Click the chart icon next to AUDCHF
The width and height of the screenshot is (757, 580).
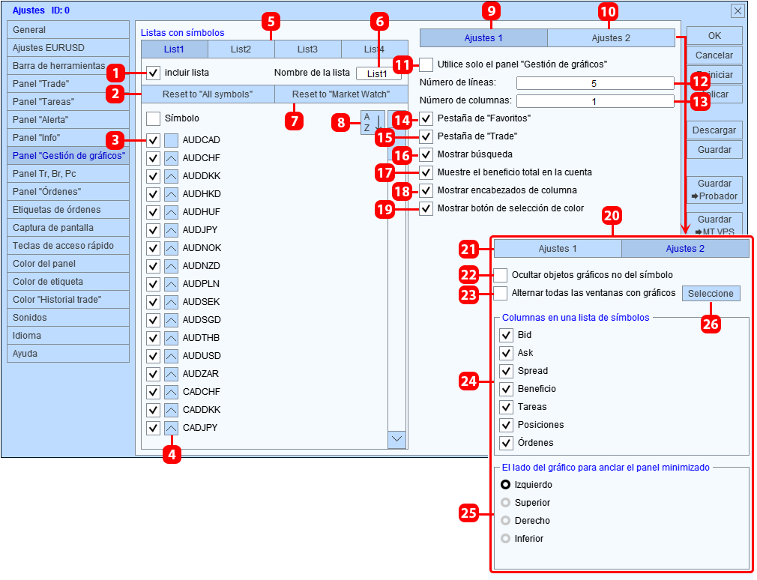pos(171,158)
